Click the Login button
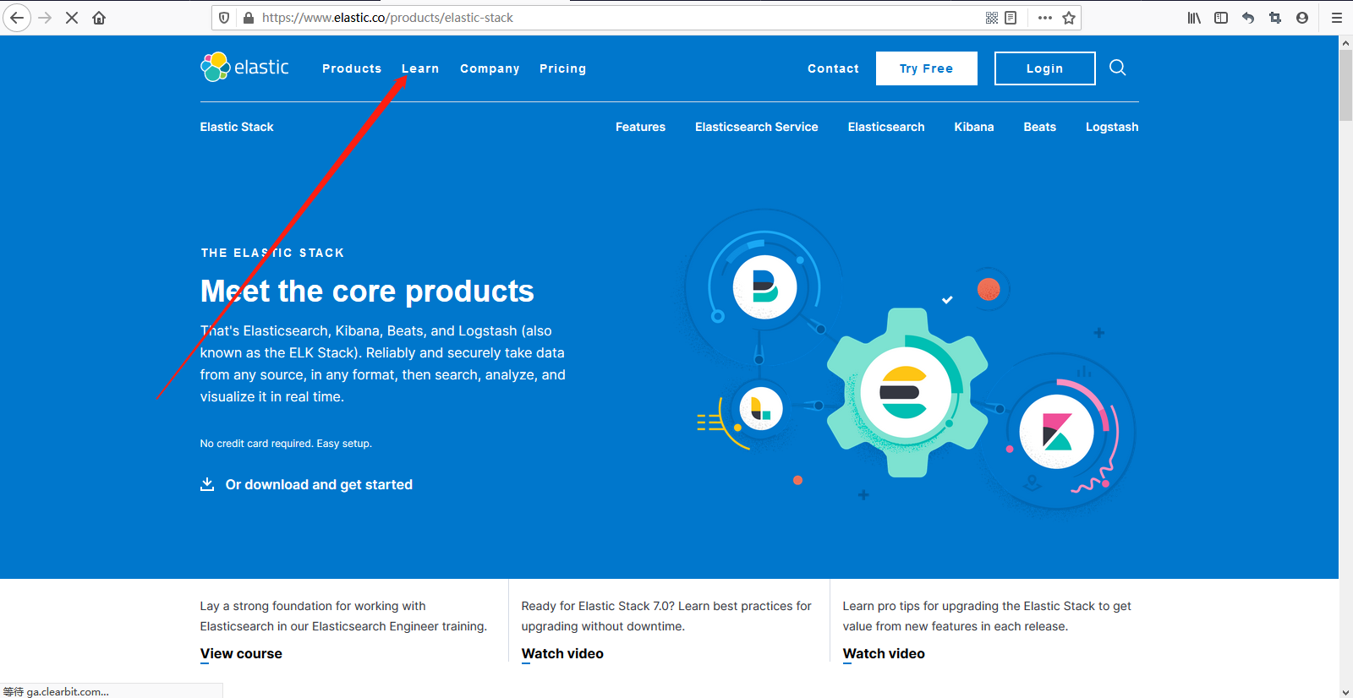This screenshot has width=1353, height=698. [x=1045, y=68]
